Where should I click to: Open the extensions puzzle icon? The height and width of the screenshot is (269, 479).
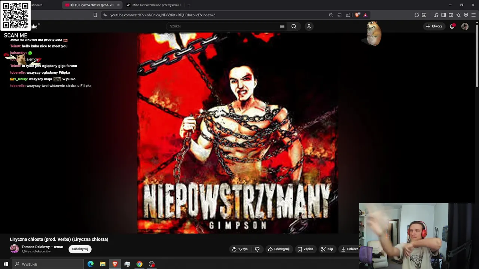tap(417, 15)
